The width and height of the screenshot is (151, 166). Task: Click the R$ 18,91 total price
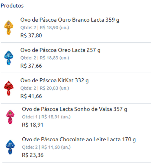pos(33,125)
